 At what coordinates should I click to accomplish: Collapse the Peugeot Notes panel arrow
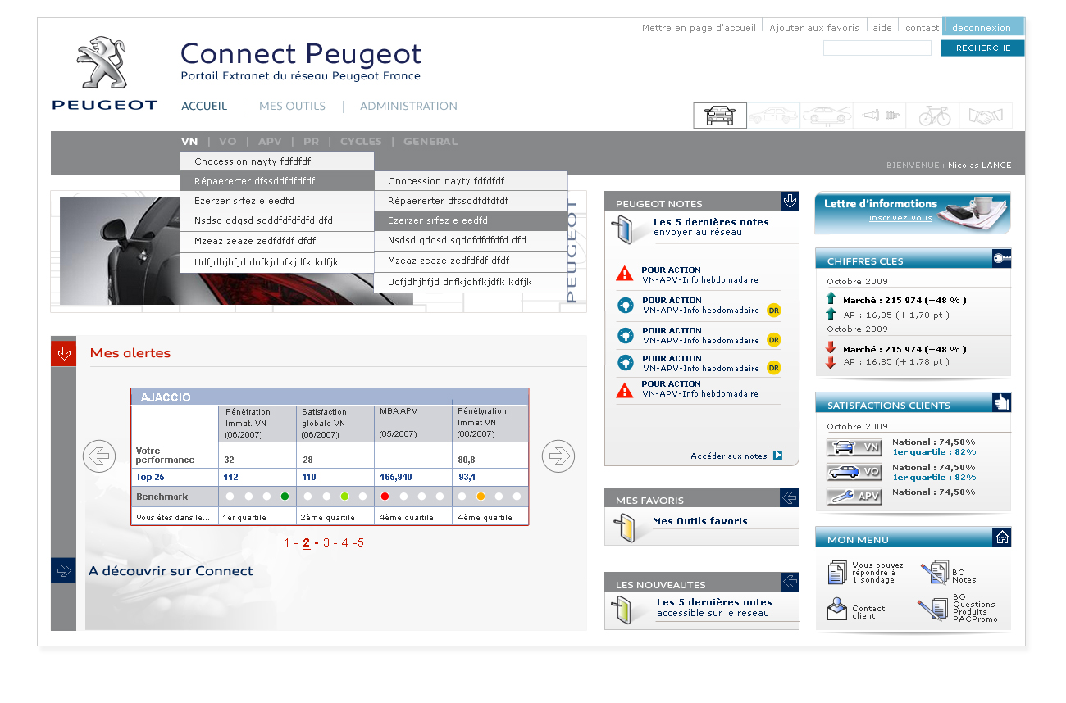(x=790, y=201)
